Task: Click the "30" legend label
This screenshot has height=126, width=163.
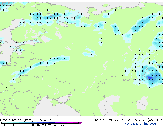Action: [56, 125]
